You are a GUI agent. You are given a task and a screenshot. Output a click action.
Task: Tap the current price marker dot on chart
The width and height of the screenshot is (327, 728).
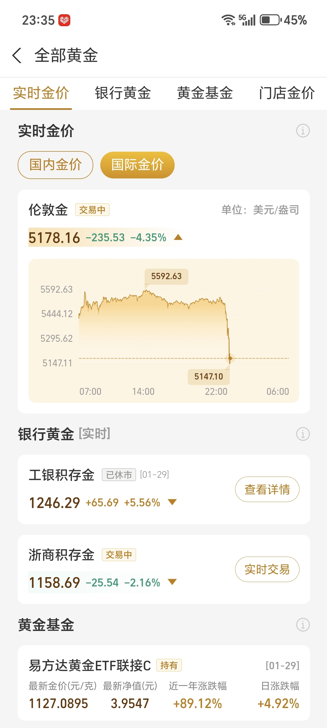tap(230, 358)
